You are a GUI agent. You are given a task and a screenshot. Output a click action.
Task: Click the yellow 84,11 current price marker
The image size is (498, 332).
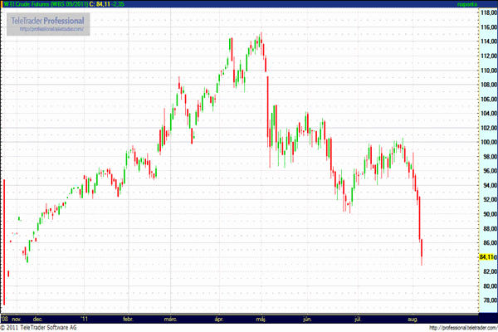486,258
